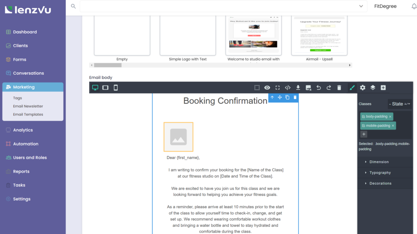Click the view code icon in editor toolbar
This screenshot has height=234, width=417.
coord(288,88)
